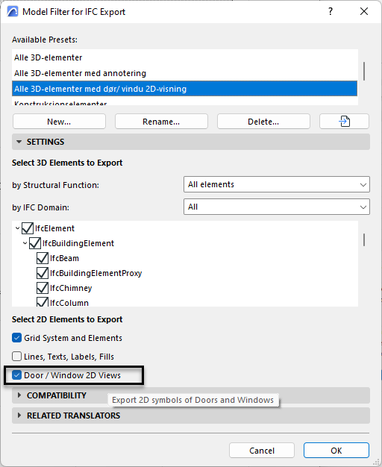The height and width of the screenshot is (467, 382).
Task: Uncheck Door / Window 2D Views
Action: point(16,375)
